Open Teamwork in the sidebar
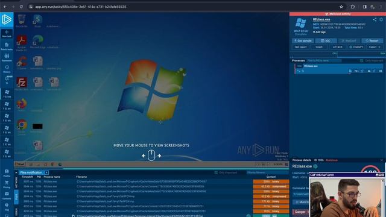Image resolution: width=386 pixels, height=217 pixels. (x=7, y=58)
